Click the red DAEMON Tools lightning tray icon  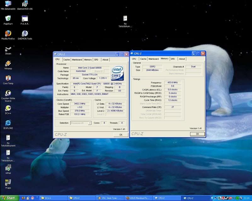pyautogui.click(x=223, y=198)
